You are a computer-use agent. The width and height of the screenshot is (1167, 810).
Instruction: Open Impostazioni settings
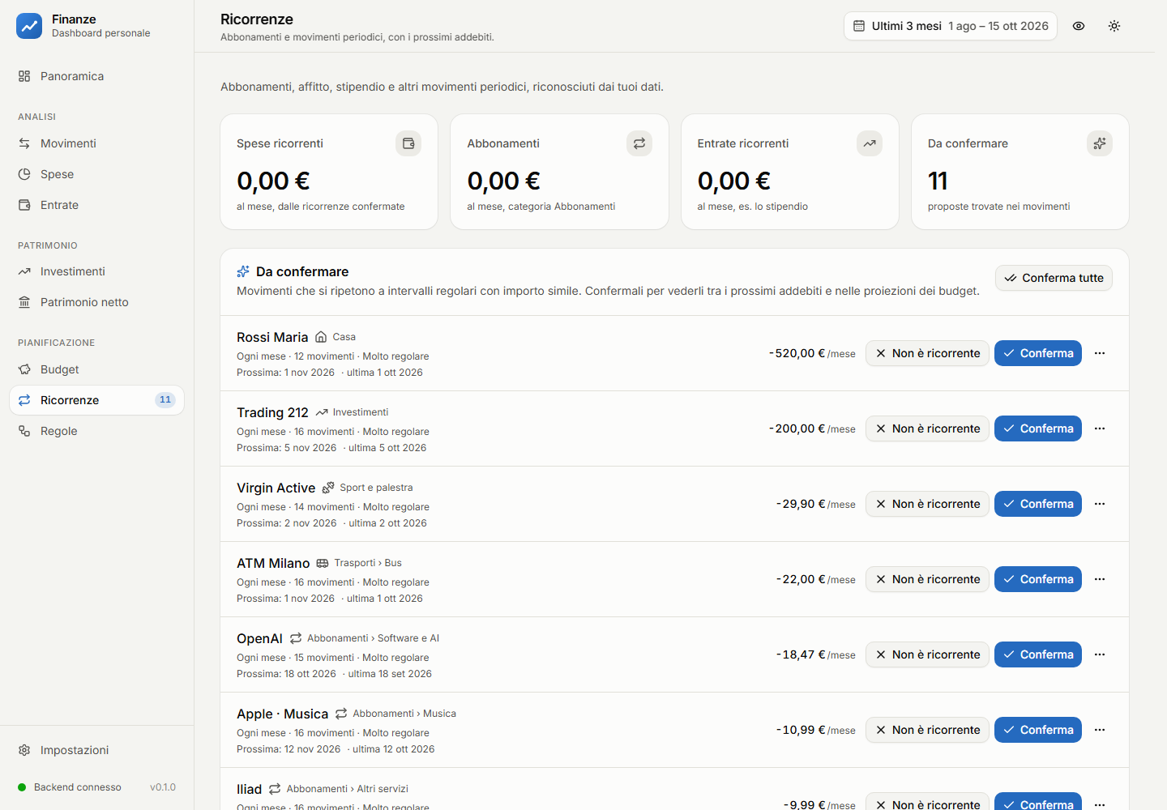(96, 750)
